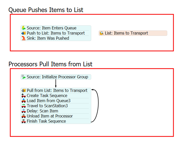Select the List: Items to Transport label

pos(126,33)
